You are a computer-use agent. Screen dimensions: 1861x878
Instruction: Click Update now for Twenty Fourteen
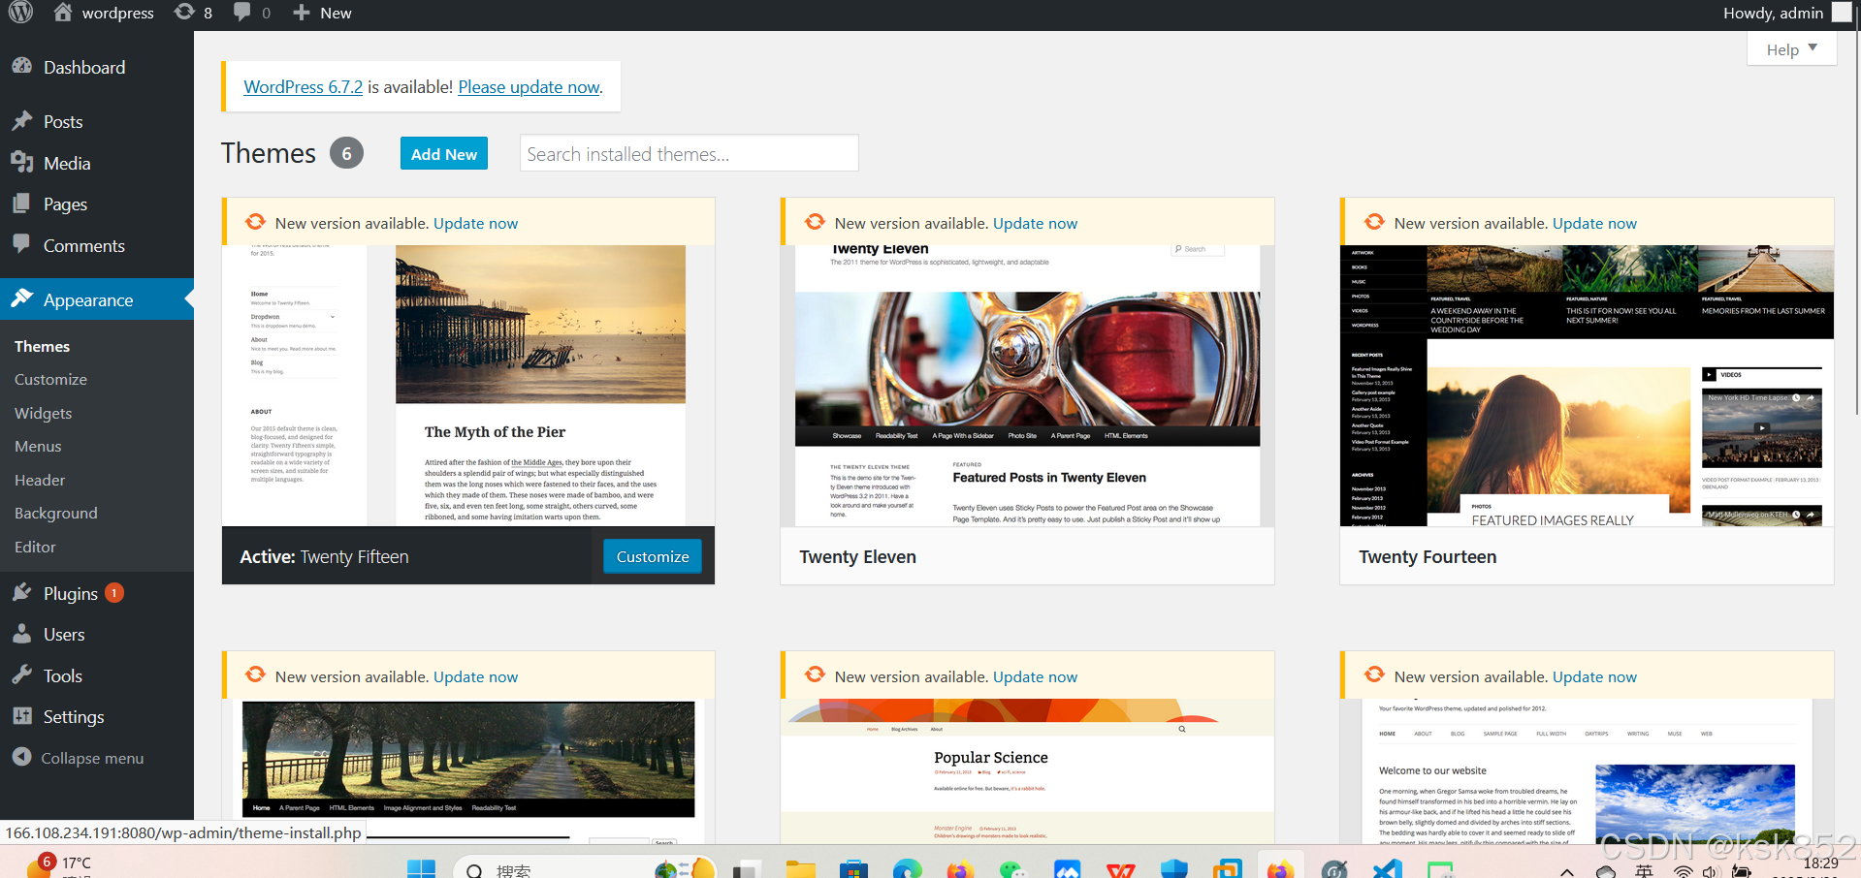pyautogui.click(x=1594, y=223)
